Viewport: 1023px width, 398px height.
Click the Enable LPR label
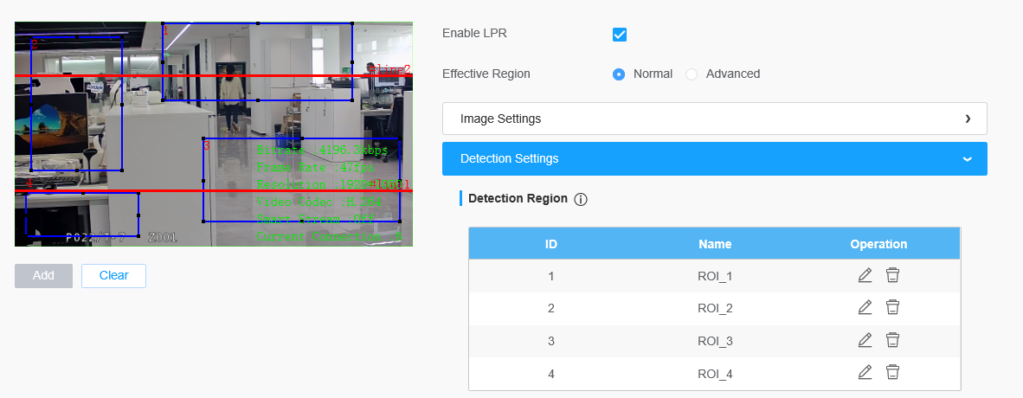click(474, 33)
